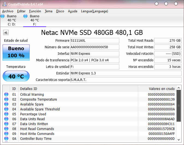The image size is (184, 145).
Task: Select the Composite Temperature row text
Action: pyautogui.click(x=38, y=99)
